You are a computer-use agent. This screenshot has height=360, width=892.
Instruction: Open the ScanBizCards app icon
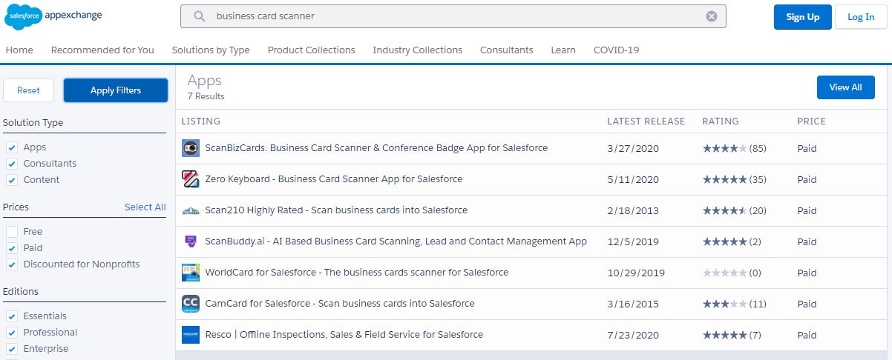click(x=191, y=148)
